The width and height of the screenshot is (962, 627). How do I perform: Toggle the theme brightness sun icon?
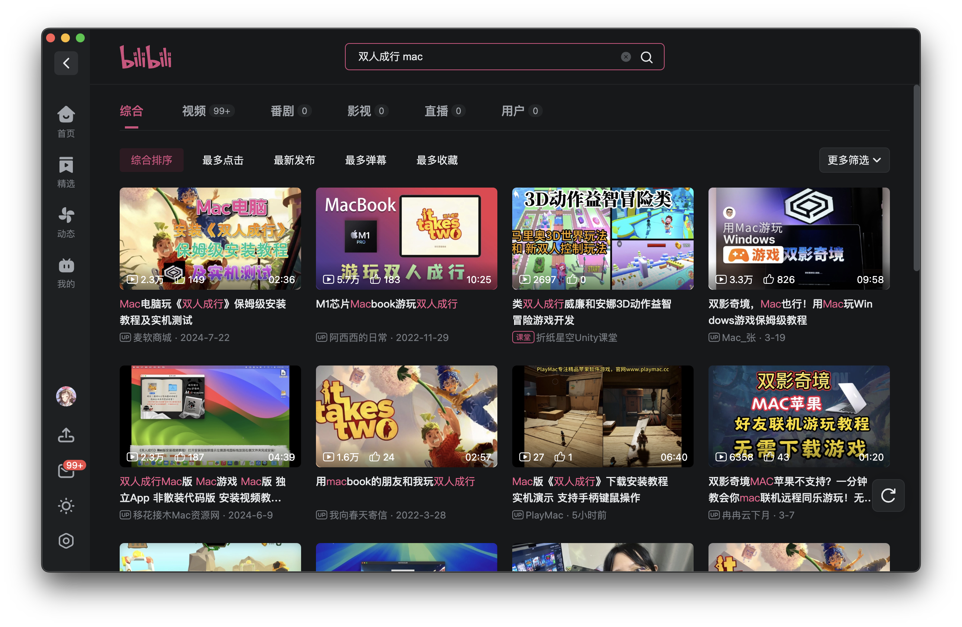(66, 506)
